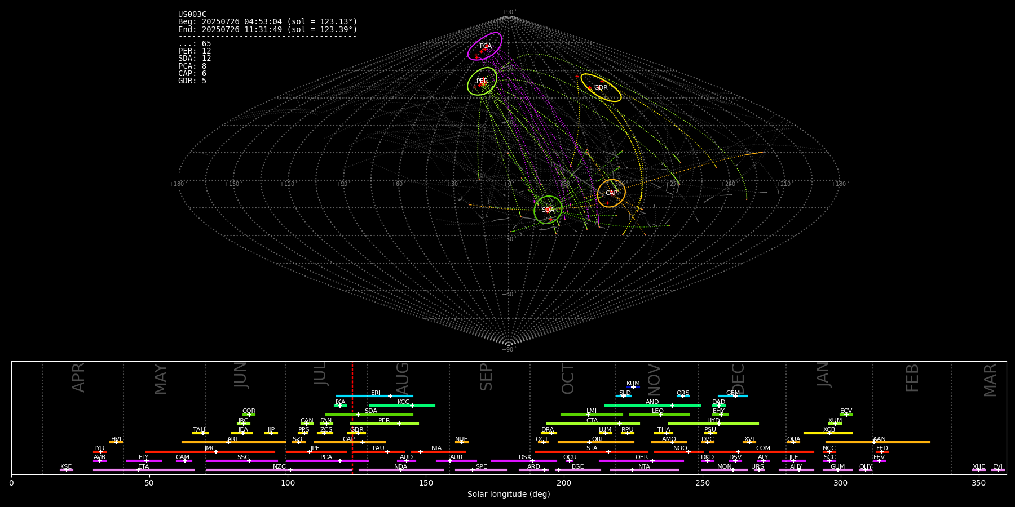Click the 'PCA: 8' count in legend
1015x507 pixels.
tap(192, 66)
